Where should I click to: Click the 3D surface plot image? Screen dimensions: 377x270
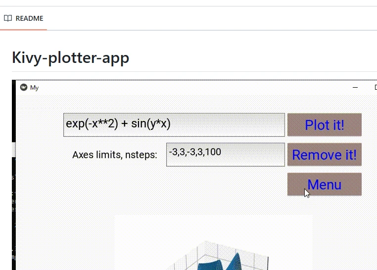(213, 243)
